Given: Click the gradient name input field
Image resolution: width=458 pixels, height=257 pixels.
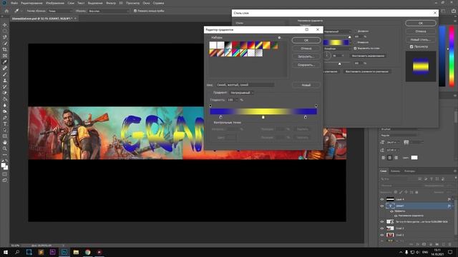Looking at the screenshot, I should pos(245,85).
